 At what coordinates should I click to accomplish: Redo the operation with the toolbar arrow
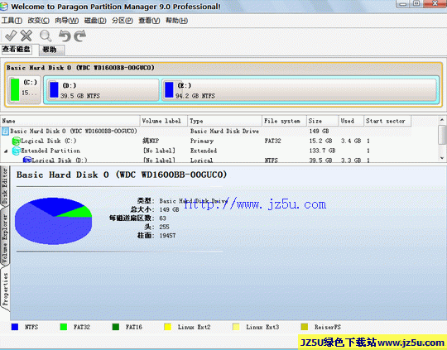pyautogui.click(x=79, y=36)
